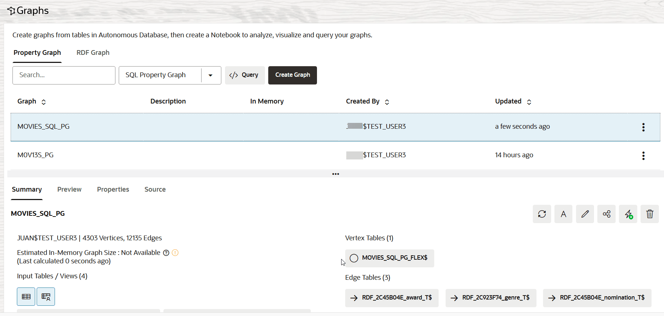Share the graph using share icon
This screenshot has height=316, width=664.
pos(607,214)
